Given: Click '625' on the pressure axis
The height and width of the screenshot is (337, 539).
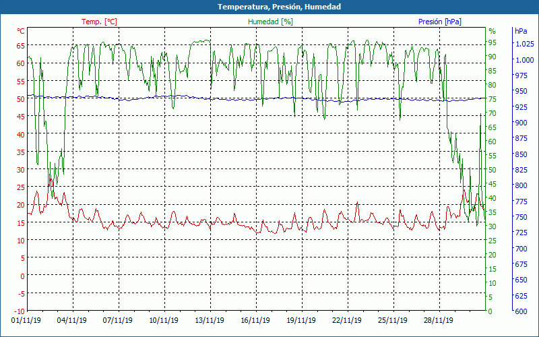Looking at the screenshot, I should click(x=521, y=295).
